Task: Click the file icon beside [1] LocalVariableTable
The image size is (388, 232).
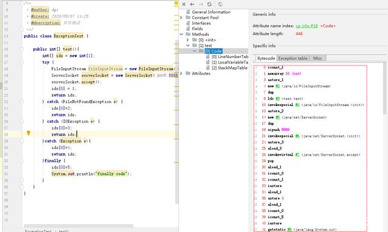Action: [208, 62]
